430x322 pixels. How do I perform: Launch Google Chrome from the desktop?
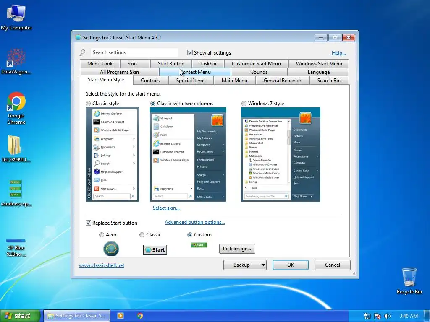[x=16, y=108]
